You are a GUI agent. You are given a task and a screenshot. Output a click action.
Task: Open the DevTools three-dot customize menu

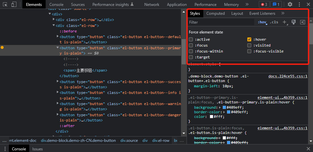coord(299,4)
